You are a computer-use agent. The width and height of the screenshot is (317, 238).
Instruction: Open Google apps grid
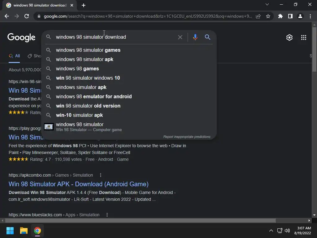coord(304,37)
